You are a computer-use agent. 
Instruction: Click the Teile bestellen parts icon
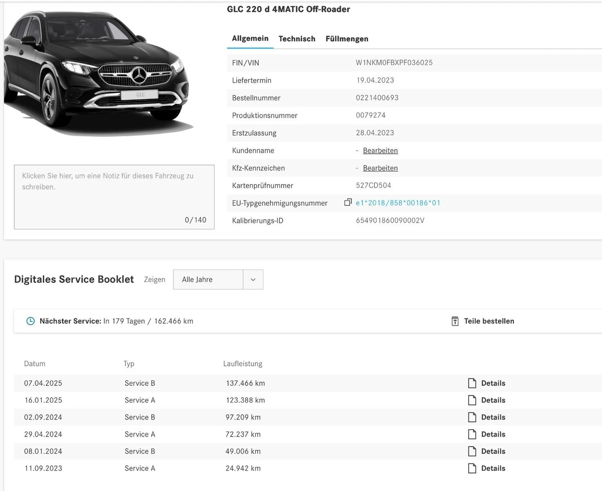pyautogui.click(x=455, y=321)
